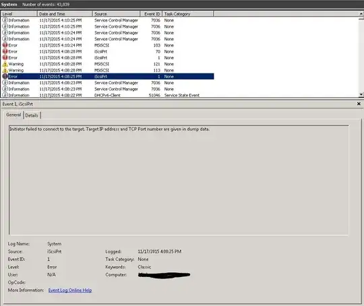364x306 pixels.
Task: Click the Error icon for MSiSCSI event 103
Action: point(5,45)
